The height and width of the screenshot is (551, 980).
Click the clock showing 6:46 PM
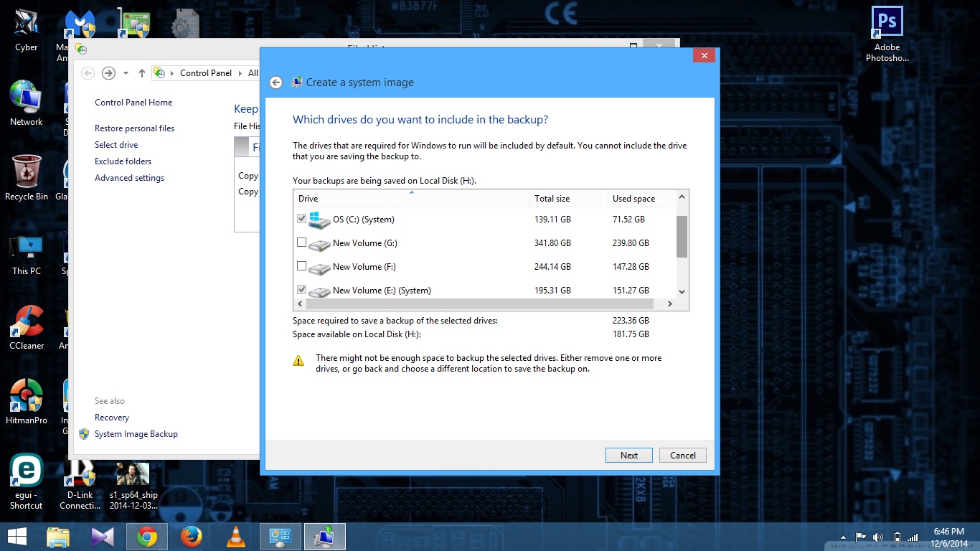click(948, 532)
